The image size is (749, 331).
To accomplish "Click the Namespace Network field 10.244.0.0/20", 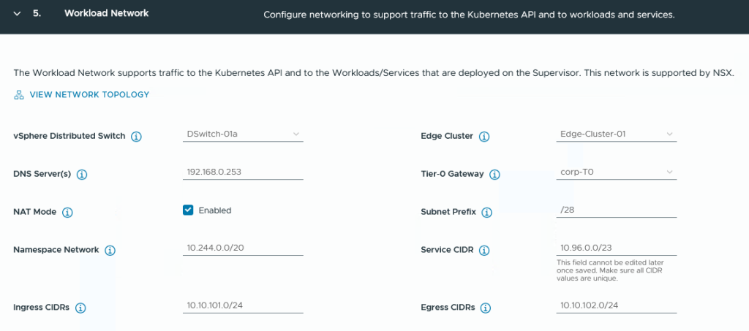I will coord(243,248).
